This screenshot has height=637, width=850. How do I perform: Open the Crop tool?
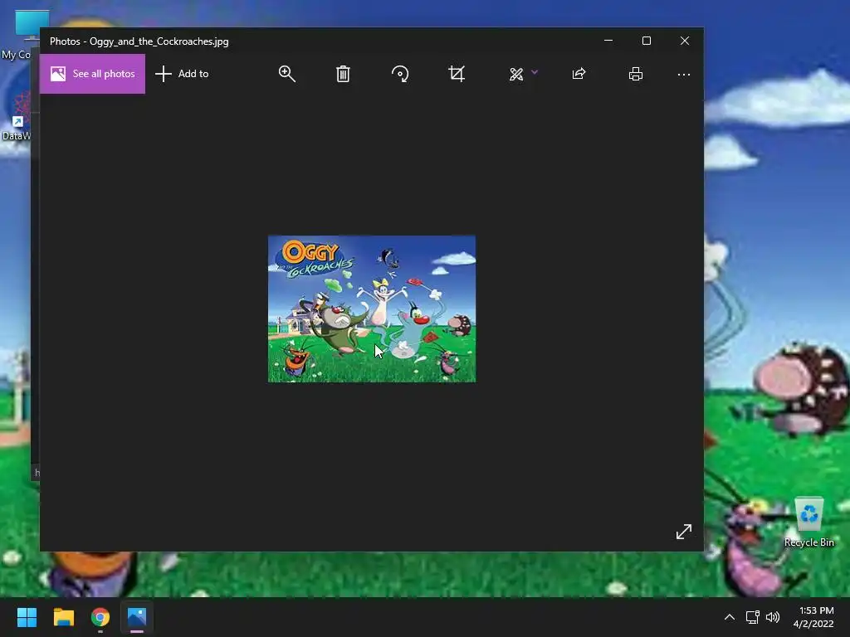click(x=457, y=74)
